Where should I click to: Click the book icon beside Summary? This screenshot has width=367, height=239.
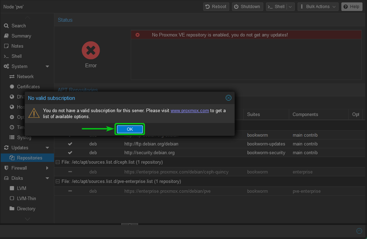pyautogui.click(x=6, y=36)
